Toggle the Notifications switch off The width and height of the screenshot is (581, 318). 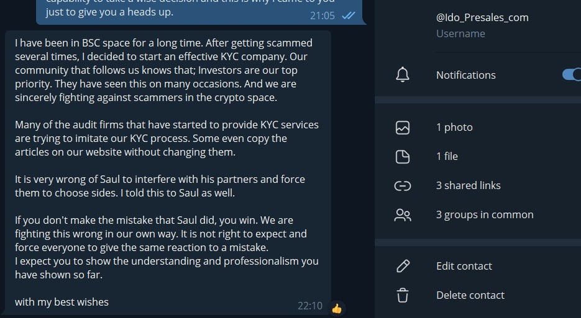[571, 75]
